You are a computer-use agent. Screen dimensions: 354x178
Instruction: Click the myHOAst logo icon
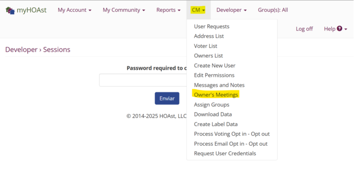pos(10,10)
